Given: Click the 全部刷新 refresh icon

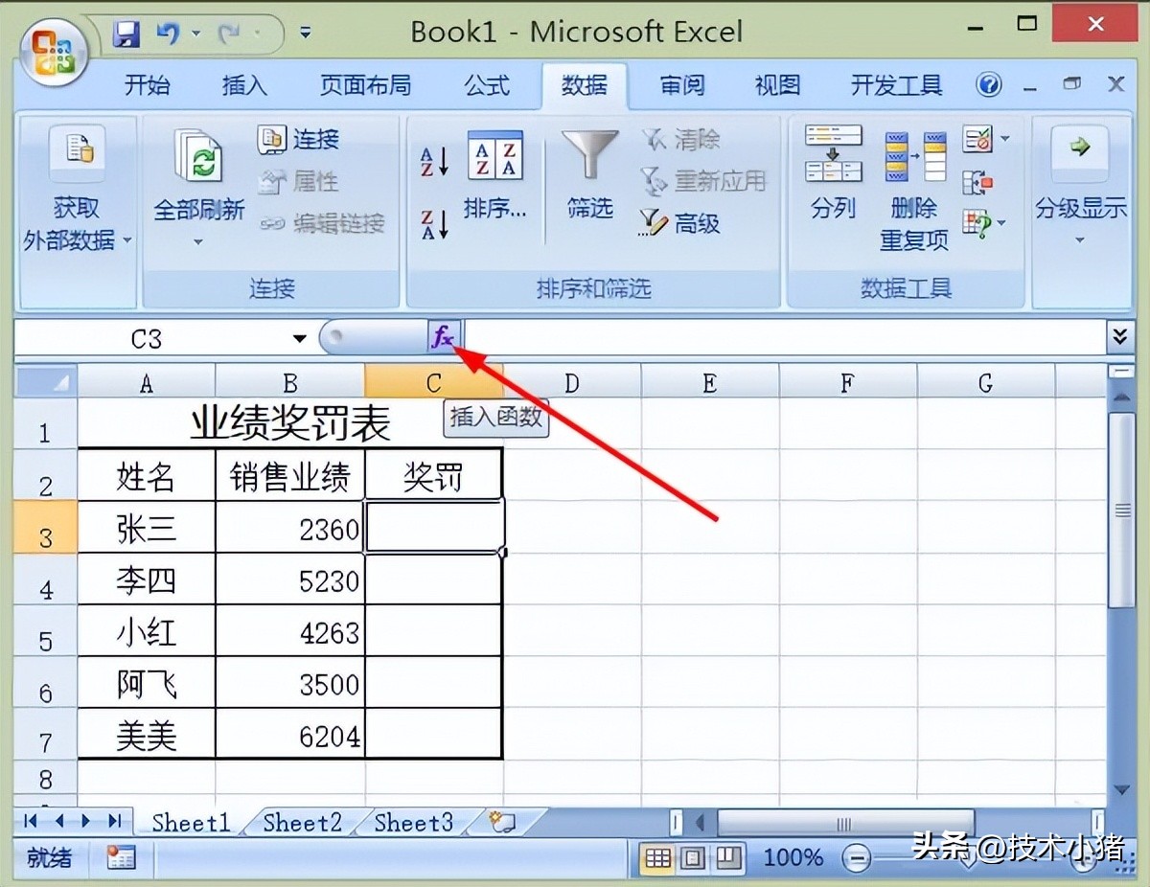Looking at the screenshot, I should tap(199, 158).
